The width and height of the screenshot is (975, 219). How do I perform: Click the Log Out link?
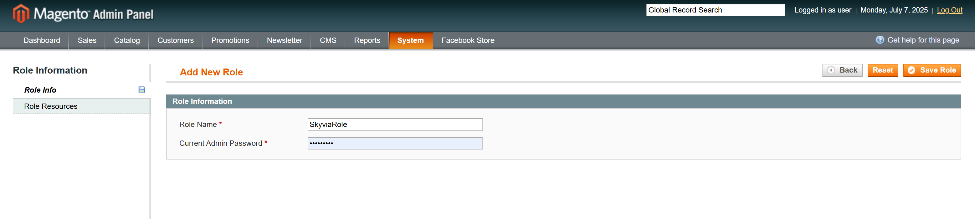950,10
